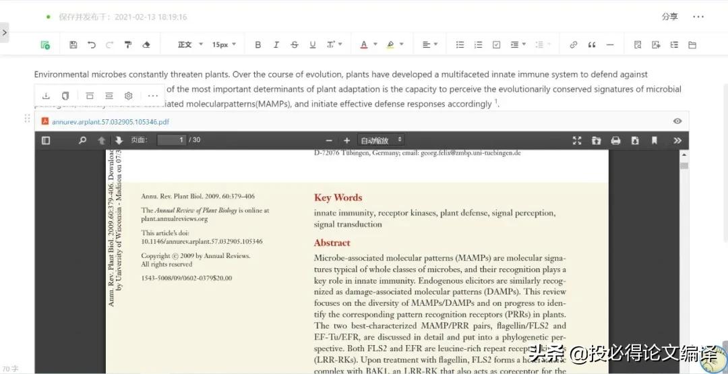The width and height of the screenshot is (728, 374).
Task: Zoom in the PDF with plus button
Action: coord(347,140)
